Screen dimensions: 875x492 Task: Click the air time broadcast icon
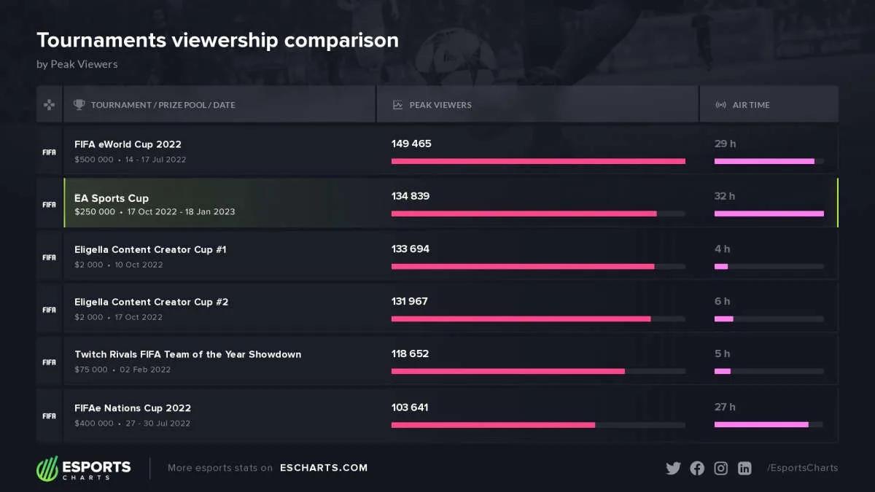(x=720, y=105)
